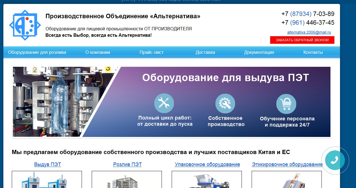Open the Документация section
This screenshot has width=356, height=188.
pyautogui.click(x=259, y=52)
